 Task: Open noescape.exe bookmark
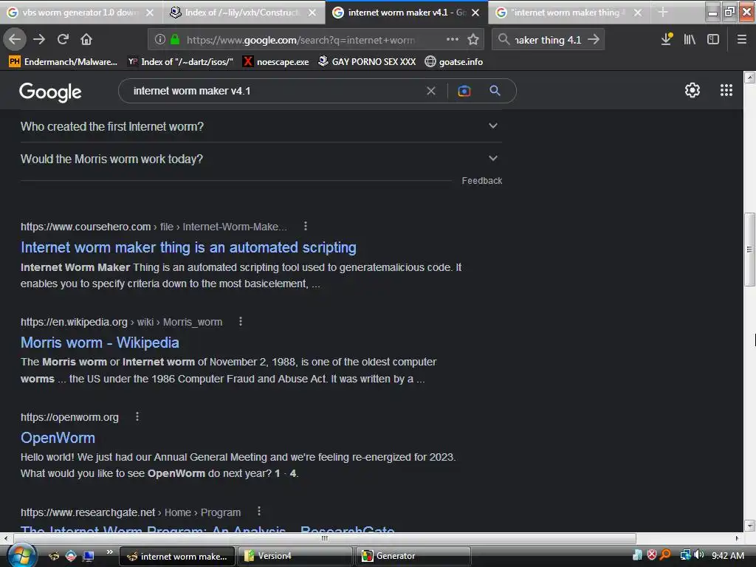(276, 62)
